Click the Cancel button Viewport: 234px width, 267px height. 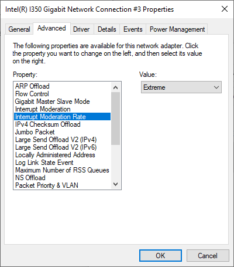click(x=208, y=255)
